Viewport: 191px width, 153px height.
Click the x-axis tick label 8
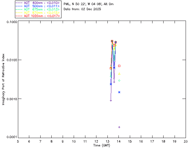tap(52, 141)
